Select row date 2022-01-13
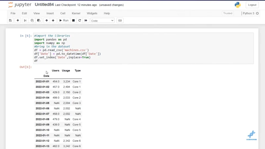The width and height of the screenshot is (265, 149). click(x=42, y=146)
